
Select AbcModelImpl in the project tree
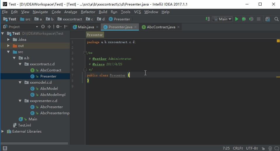point(53,95)
